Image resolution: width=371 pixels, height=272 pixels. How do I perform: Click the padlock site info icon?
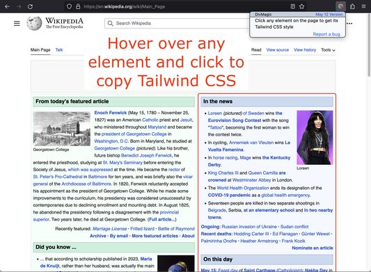point(78,6)
